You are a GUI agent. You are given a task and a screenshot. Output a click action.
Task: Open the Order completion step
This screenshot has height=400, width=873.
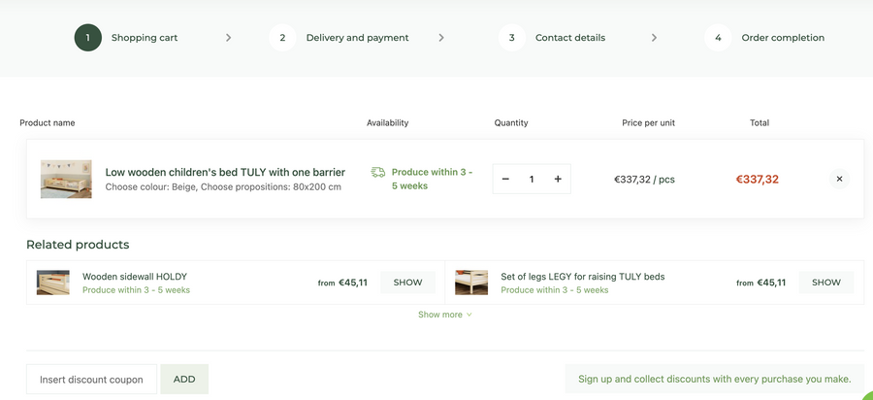click(782, 38)
